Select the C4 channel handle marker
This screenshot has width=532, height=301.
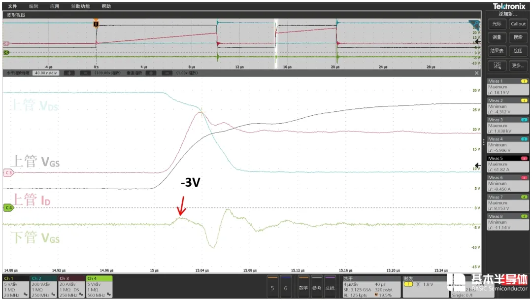coord(8,208)
